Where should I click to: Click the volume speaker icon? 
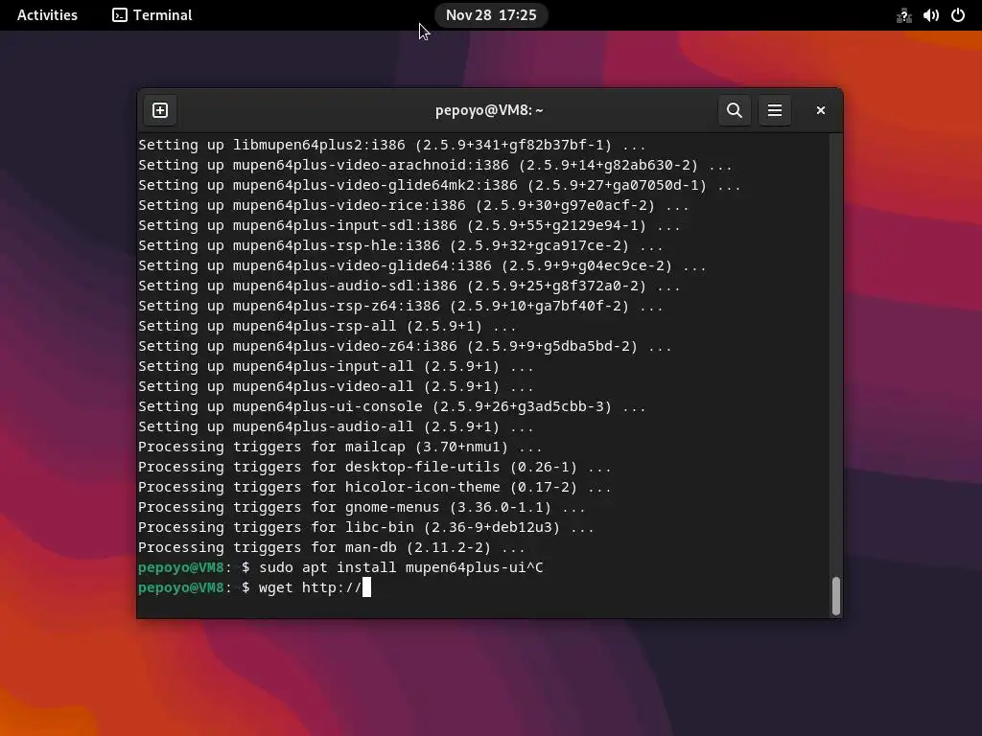930,15
